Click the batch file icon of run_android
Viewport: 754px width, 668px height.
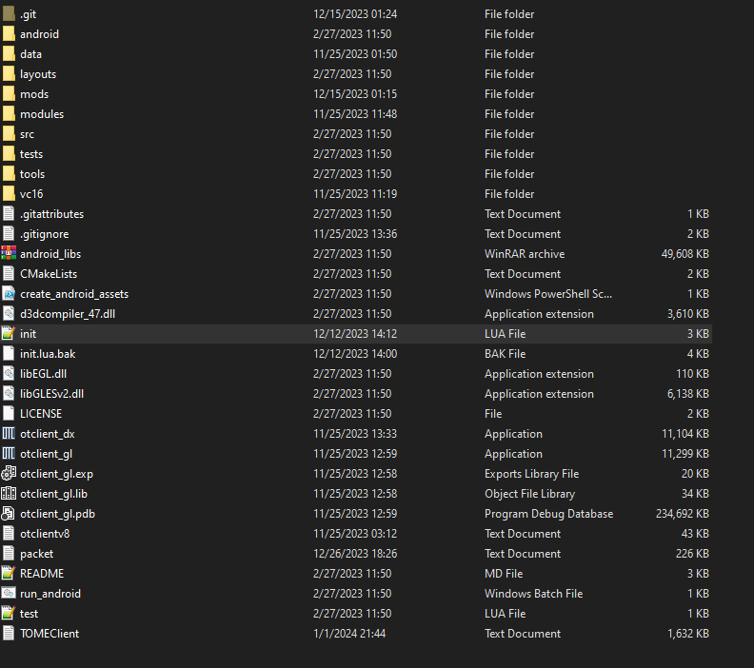(x=9, y=594)
